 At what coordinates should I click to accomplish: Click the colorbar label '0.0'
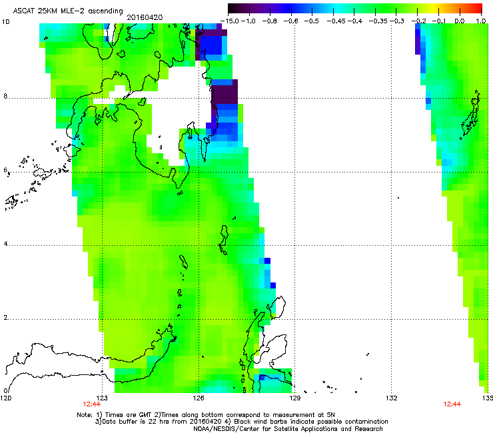[460, 21]
